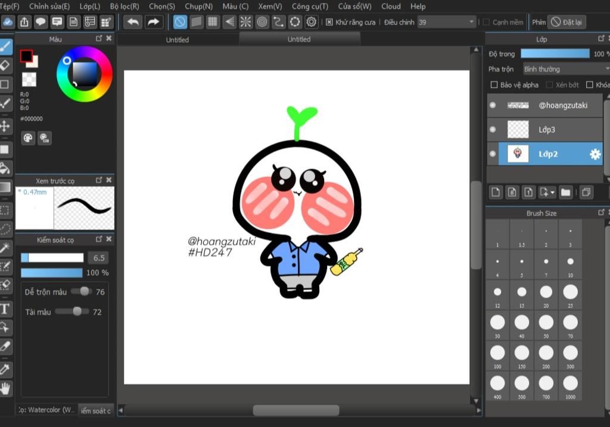Hide the @hoangzutaki layer
The width and height of the screenshot is (610, 427).
point(493,105)
